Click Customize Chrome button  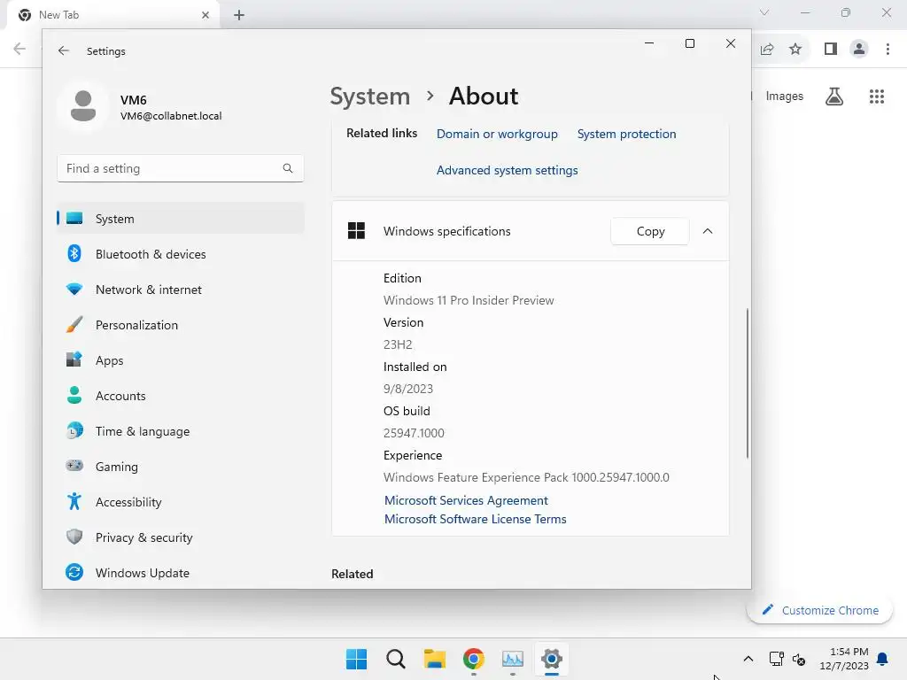pyautogui.click(x=820, y=610)
